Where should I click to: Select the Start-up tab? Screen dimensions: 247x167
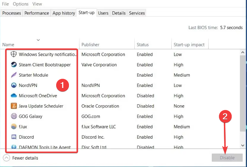pos(86,12)
